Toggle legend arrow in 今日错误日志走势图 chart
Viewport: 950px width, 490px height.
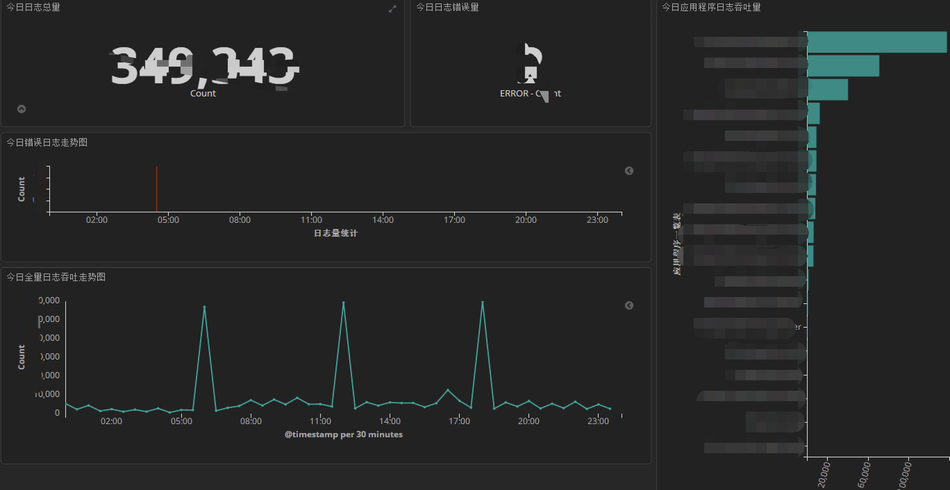point(629,171)
